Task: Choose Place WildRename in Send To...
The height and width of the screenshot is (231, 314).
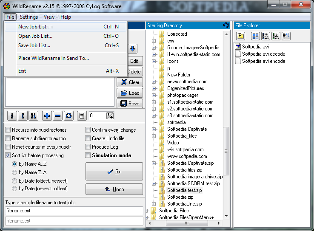Action: pos(66,58)
